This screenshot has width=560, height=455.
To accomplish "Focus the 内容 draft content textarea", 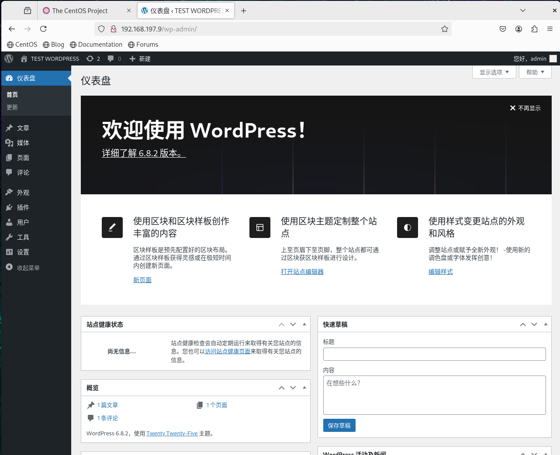I will pos(435,395).
